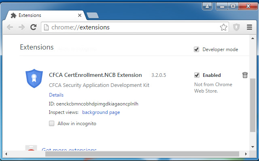Click the horizontal scrollbar left arrow
Viewport: 259px width, 161px height.
point(6,154)
